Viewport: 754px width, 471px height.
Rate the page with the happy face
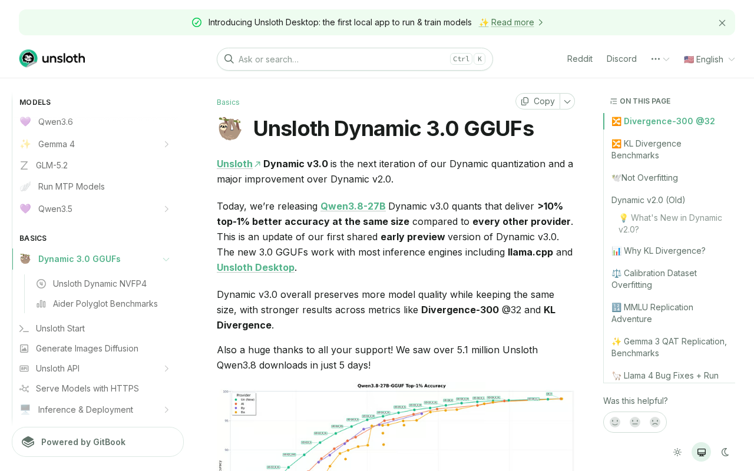pos(615,422)
